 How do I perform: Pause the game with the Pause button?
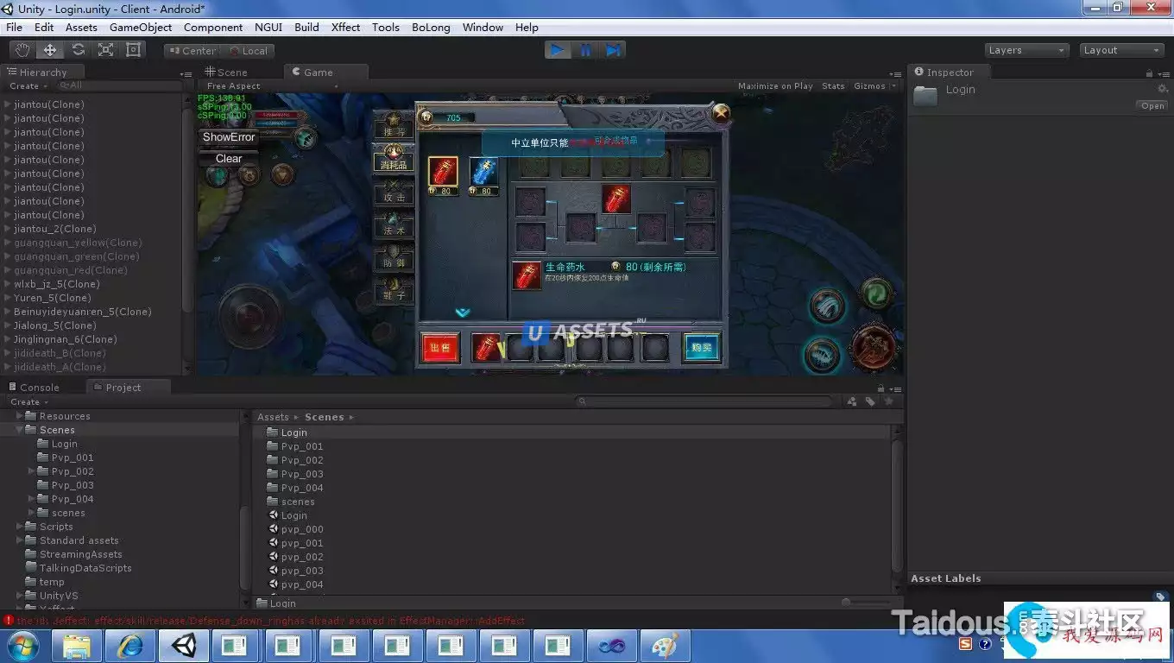585,50
